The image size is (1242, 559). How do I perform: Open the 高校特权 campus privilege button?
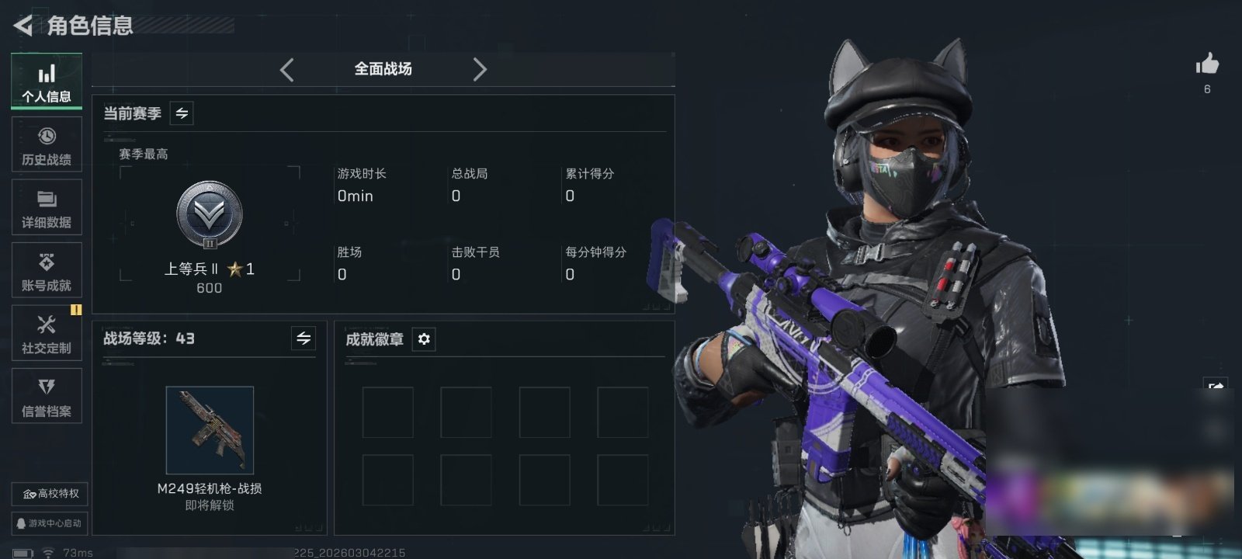click(50, 494)
